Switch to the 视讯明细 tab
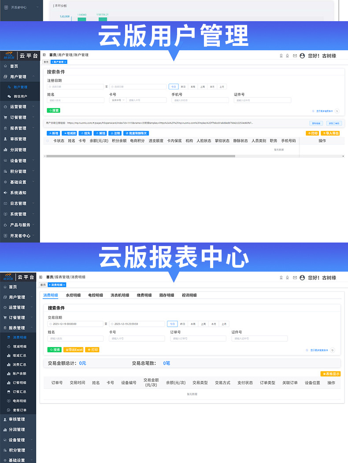348x463 pixels. pyautogui.click(x=189, y=295)
